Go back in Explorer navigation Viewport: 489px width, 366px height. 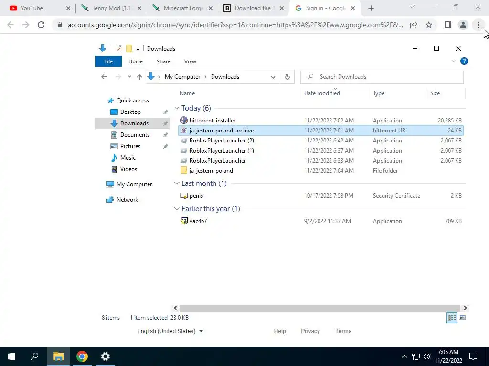point(104,77)
